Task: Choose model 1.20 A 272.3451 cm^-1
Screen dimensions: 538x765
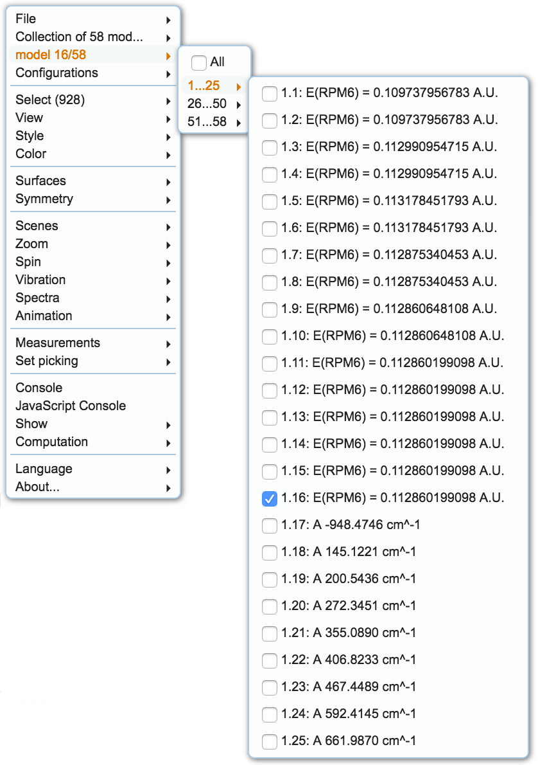Action: click(x=270, y=606)
